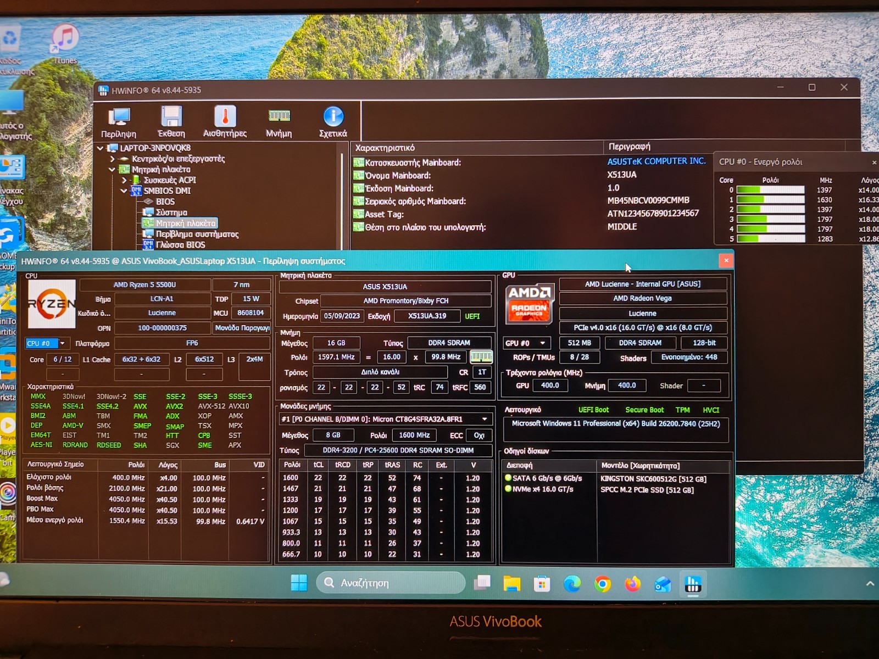
Task: Click the TPM indicator
Action: pos(682,410)
